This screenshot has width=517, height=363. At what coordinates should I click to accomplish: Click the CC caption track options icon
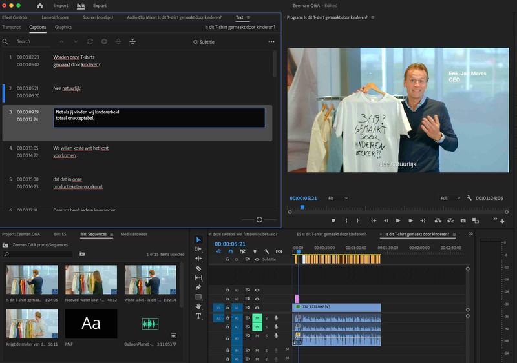click(x=279, y=251)
